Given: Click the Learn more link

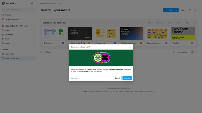Looking at the screenshot, I should pyautogui.click(x=74, y=78).
